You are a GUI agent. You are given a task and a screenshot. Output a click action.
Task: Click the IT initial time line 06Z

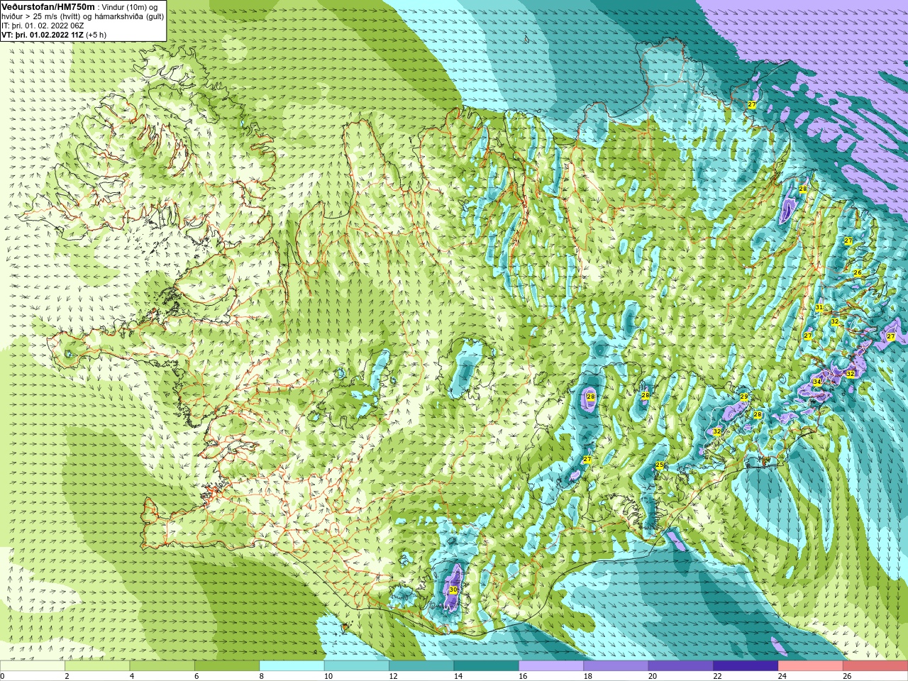(43, 26)
